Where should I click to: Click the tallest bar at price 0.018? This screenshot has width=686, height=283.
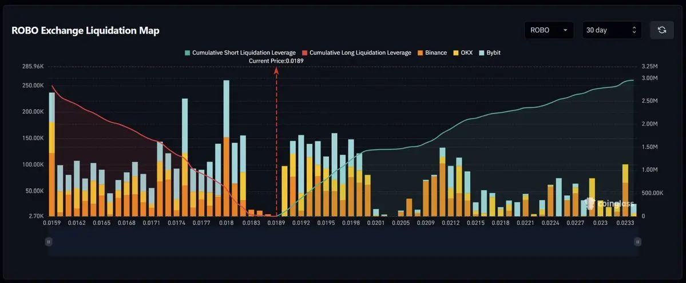(226, 148)
